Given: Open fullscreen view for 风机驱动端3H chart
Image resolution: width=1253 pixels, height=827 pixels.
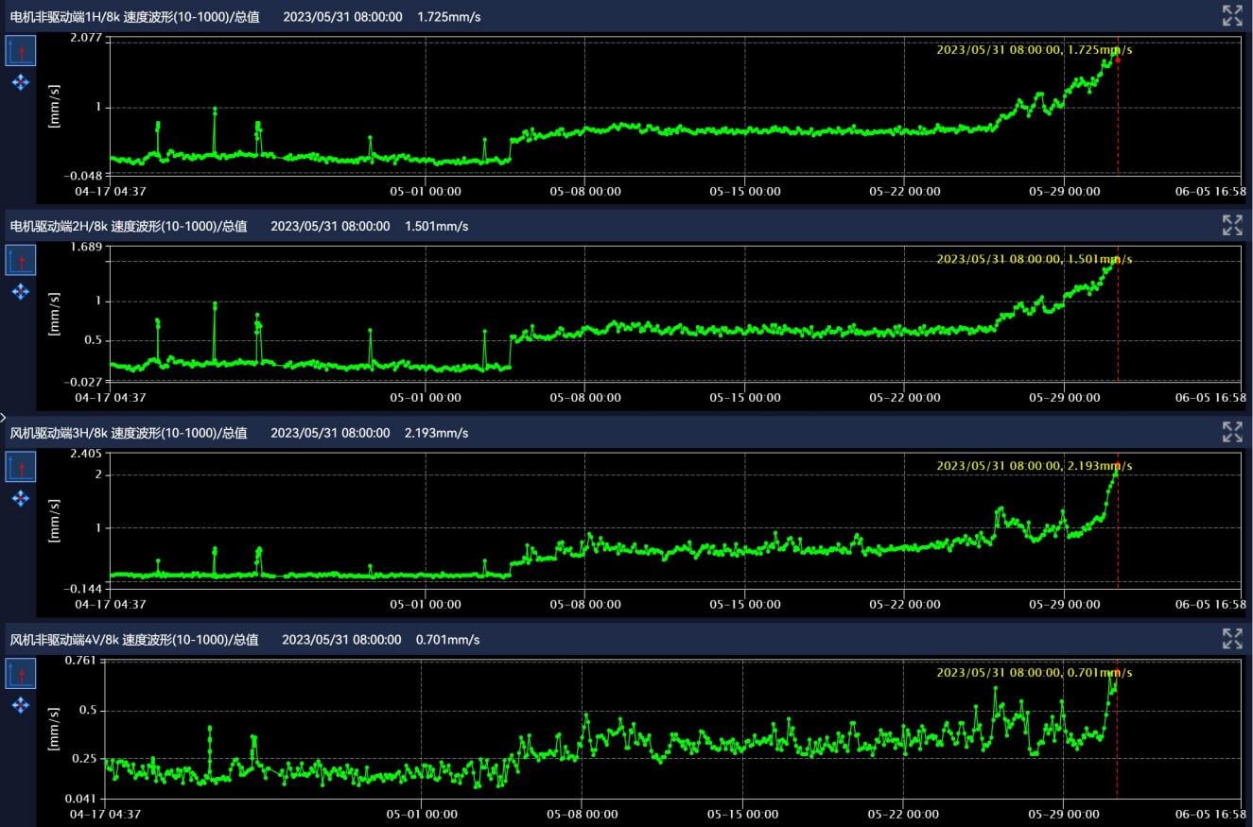Looking at the screenshot, I should click(x=1231, y=432).
